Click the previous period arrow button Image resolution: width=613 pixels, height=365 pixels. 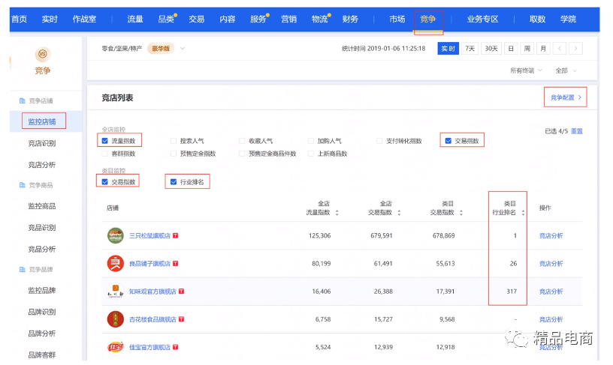point(560,49)
